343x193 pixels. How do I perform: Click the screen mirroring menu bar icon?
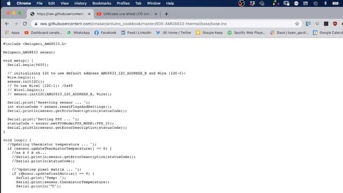click(286, 3)
